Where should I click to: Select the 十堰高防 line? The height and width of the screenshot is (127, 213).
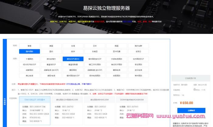[30, 59]
